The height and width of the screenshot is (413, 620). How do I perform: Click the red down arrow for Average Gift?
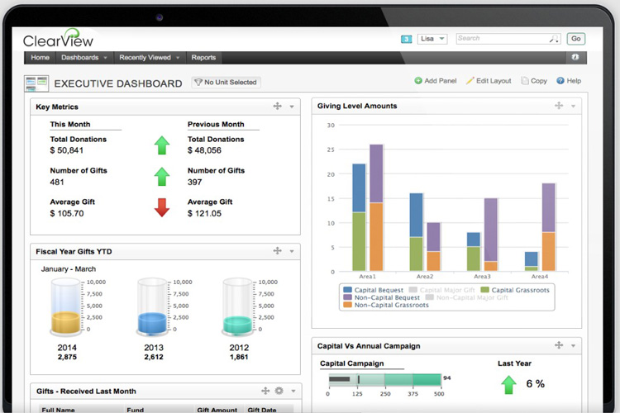pyautogui.click(x=162, y=207)
